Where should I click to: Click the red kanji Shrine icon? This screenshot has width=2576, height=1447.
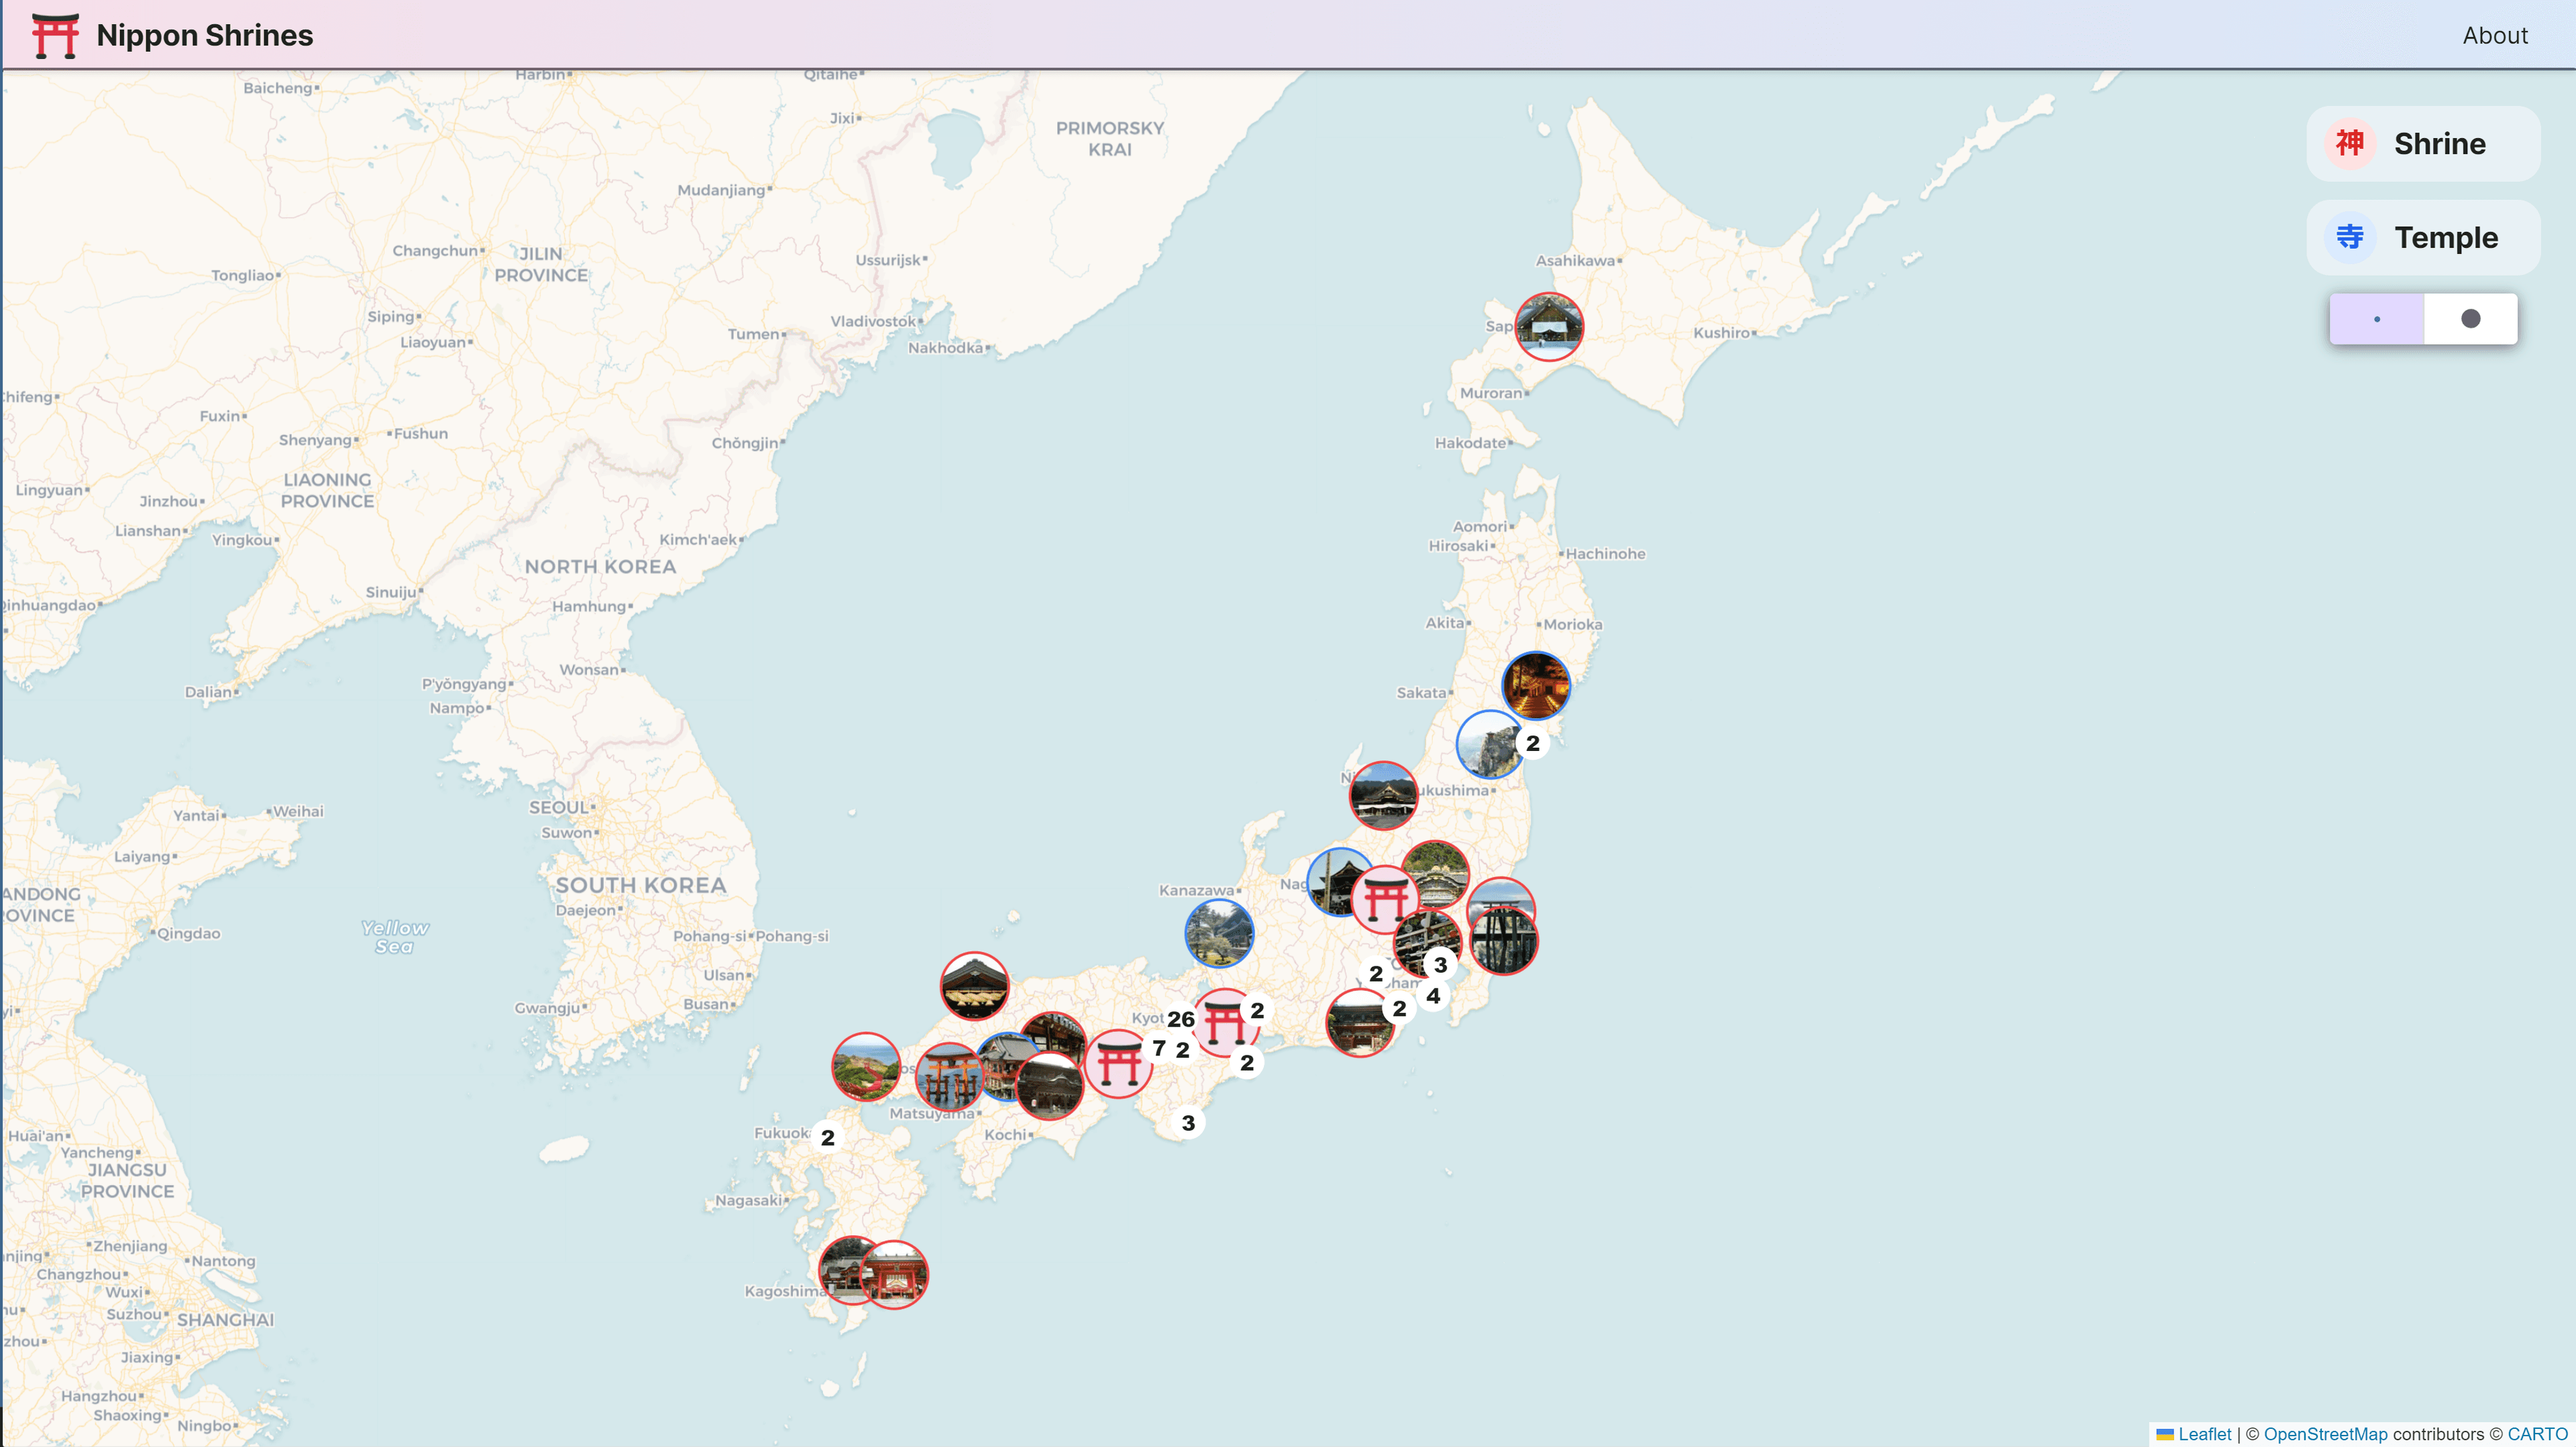click(2349, 144)
